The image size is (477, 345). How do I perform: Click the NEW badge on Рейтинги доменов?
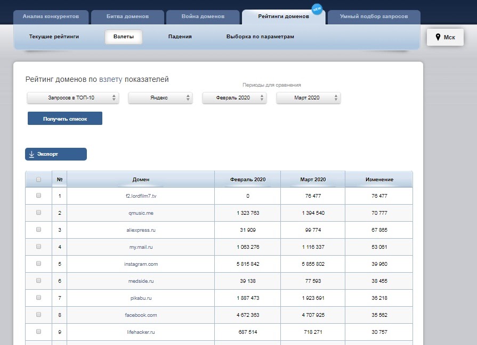(x=317, y=9)
